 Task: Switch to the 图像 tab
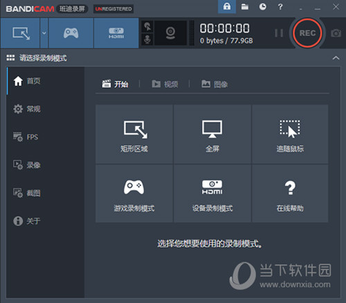pyautogui.click(x=215, y=84)
